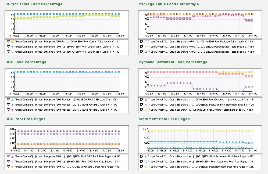Screen dimensions: 268x174
Task: Select the Statement Pool Free Pages heading
Action: click(164, 119)
